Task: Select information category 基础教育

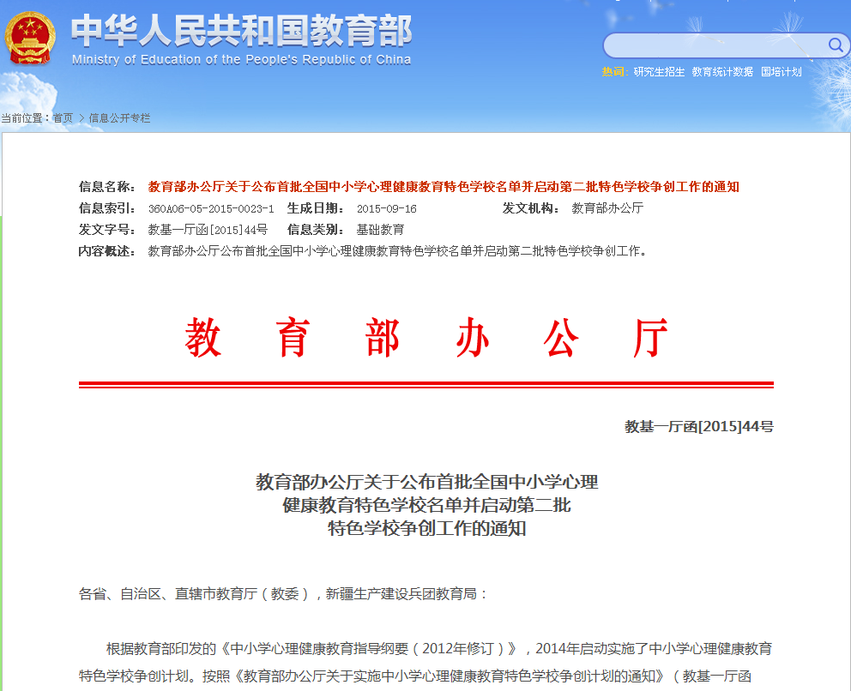Action: click(380, 230)
